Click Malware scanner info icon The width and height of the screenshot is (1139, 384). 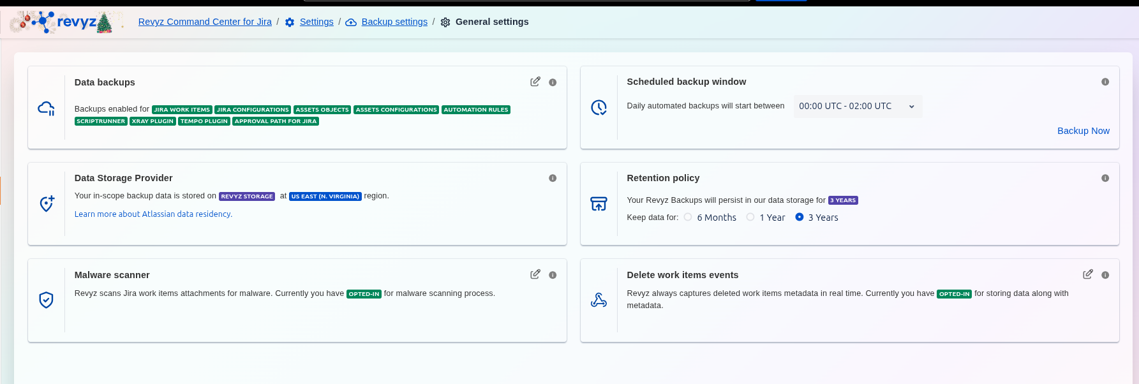tap(553, 275)
